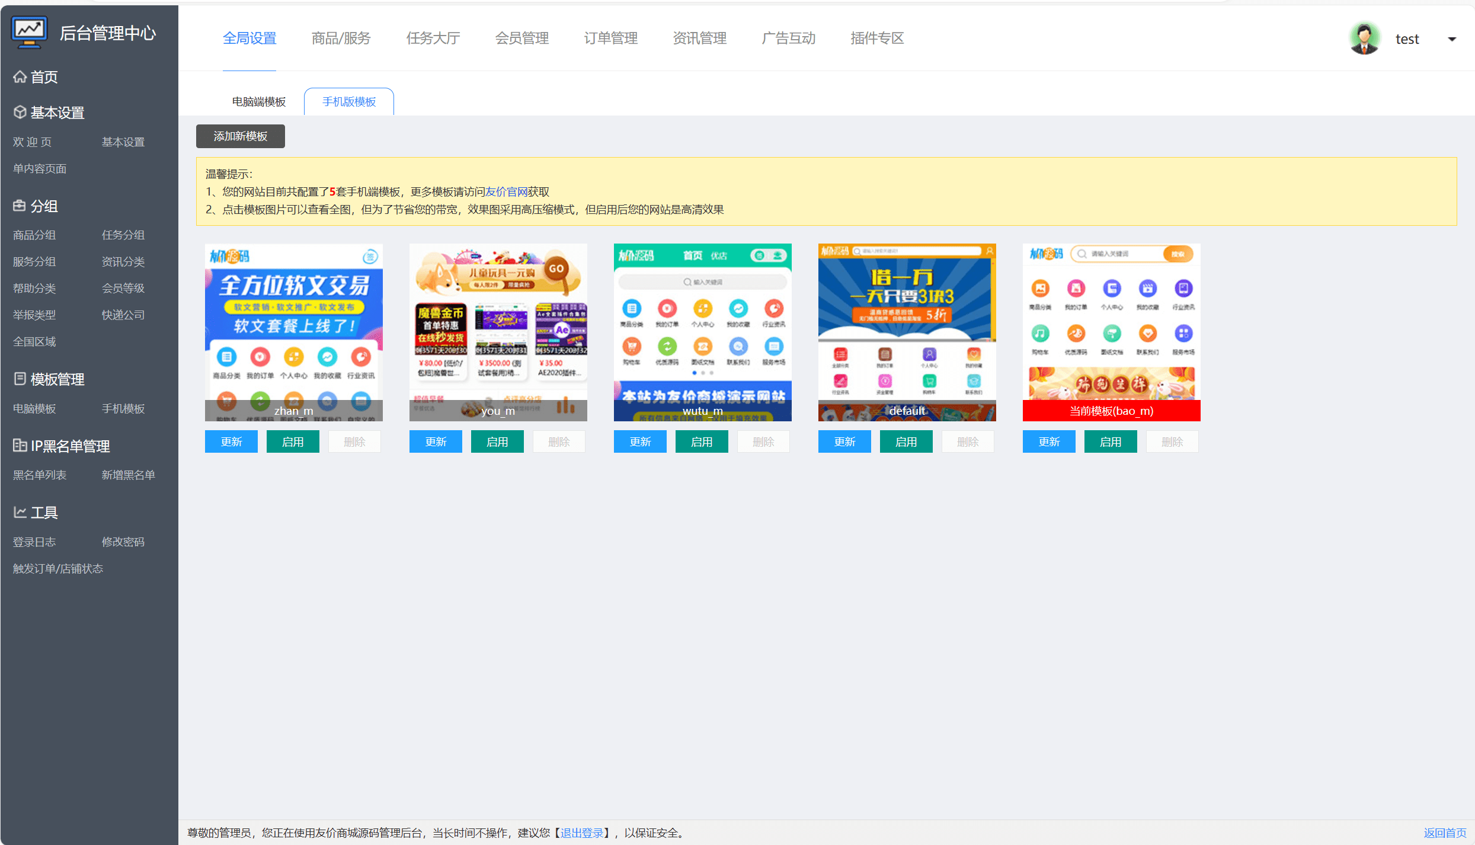
Task: Open the 商品/服务 top menu
Action: click(341, 39)
